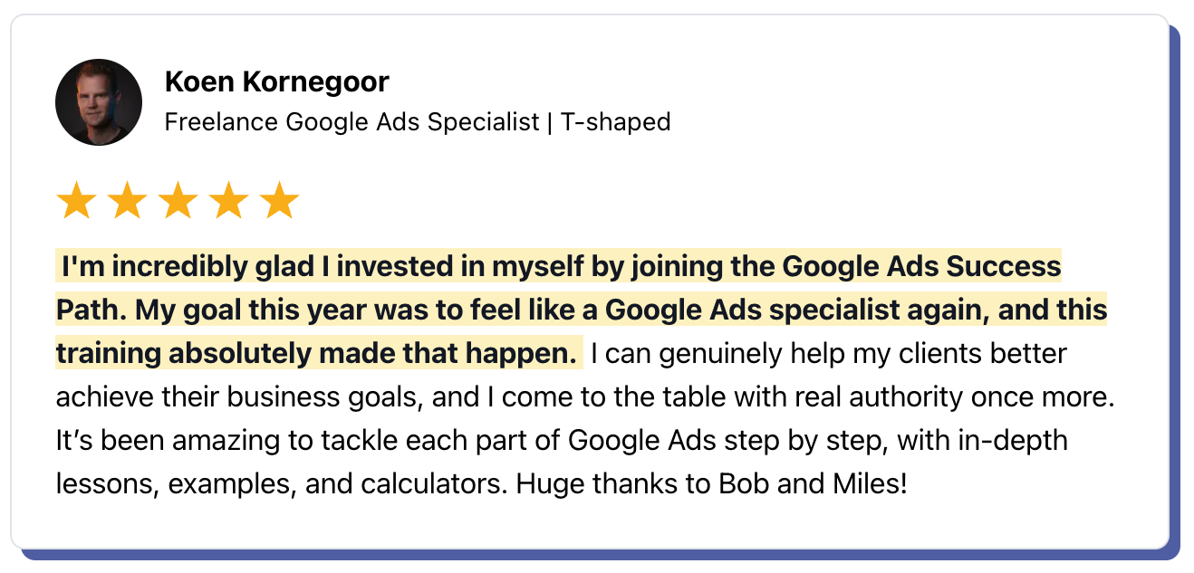Click the words "lessons, examples, and calculators"

pyautogui.click(x=282, y=484)
